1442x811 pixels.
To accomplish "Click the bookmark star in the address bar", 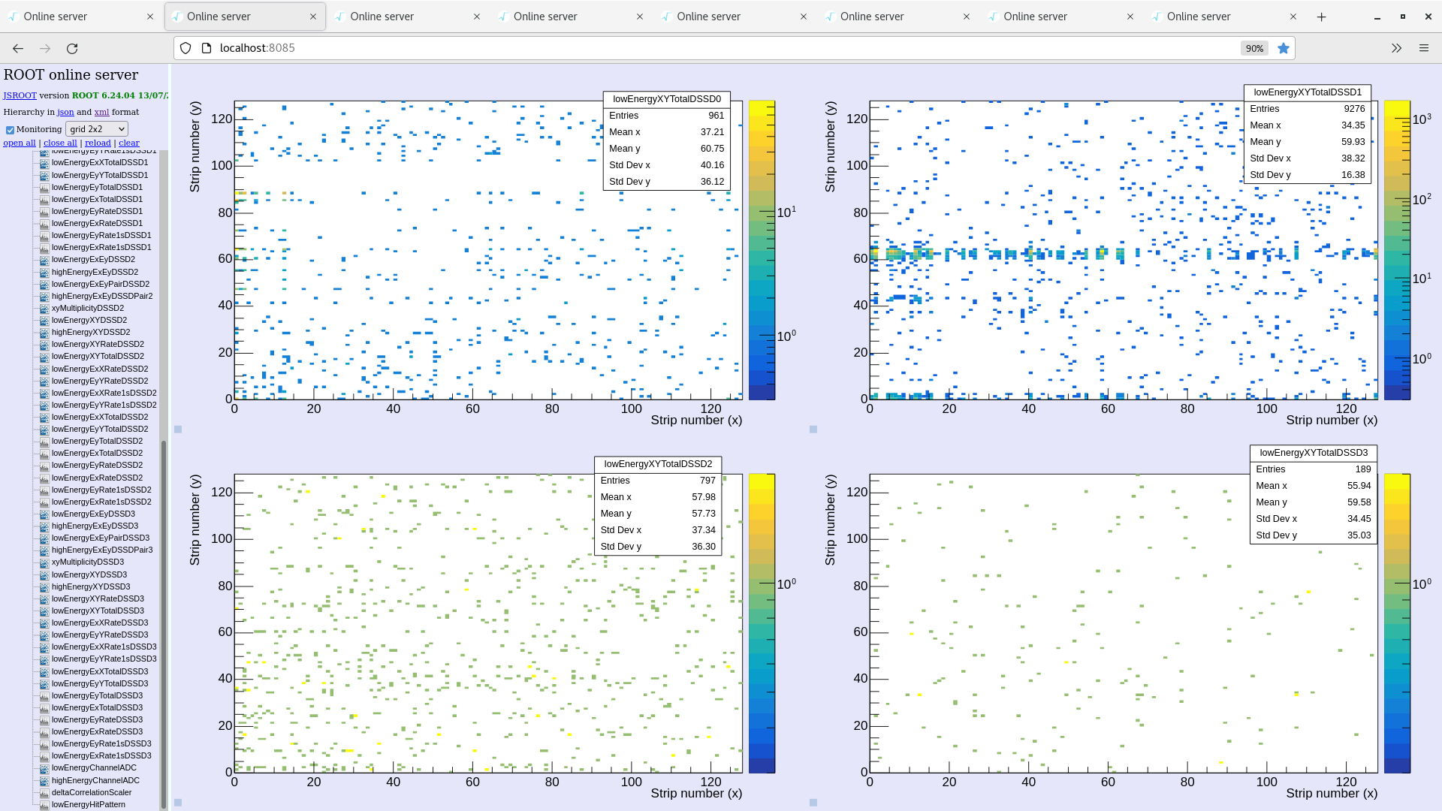I will click(1284, 47).
